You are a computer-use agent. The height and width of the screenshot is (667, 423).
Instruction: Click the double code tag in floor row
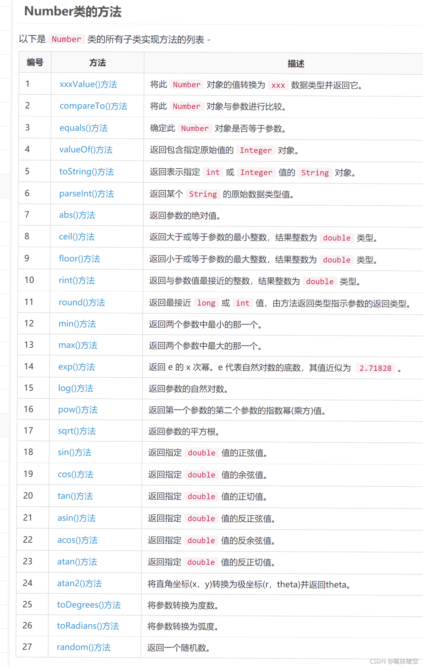[336, 260]
